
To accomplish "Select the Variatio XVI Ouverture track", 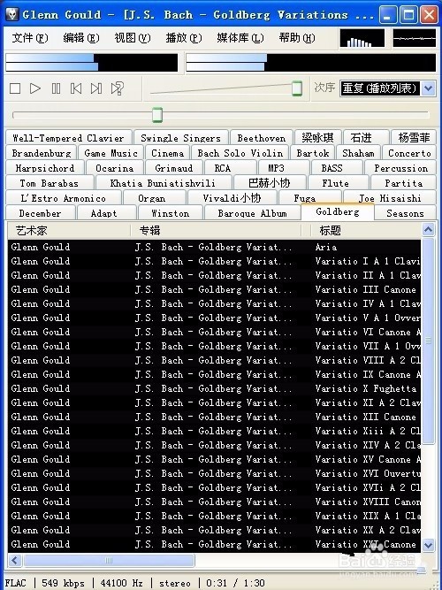I will point(214,474).
